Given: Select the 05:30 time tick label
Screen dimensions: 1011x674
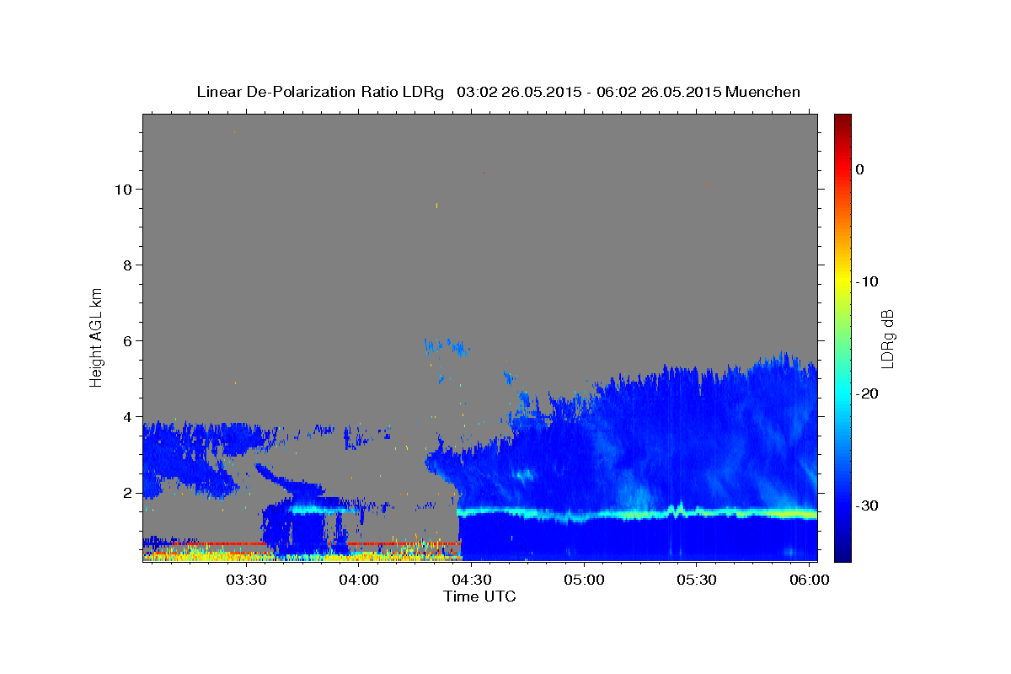Looking at the screenshot, I should click(696, 580).
